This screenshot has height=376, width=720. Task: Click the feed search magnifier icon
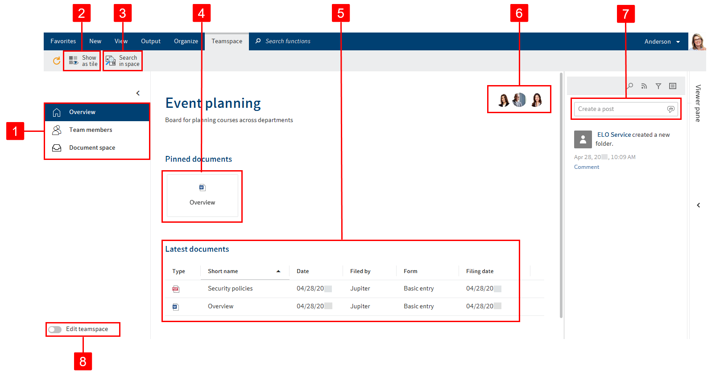tap(630, 86)
